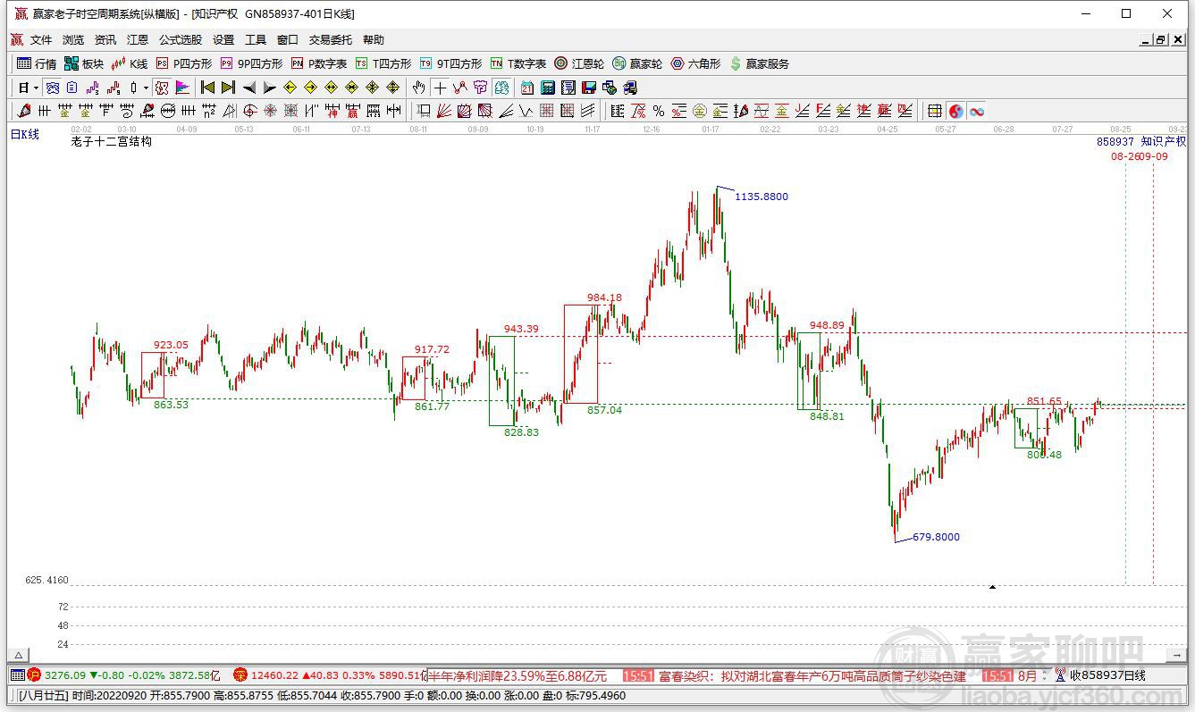Open the T数字表 tool
Viewport: 1195px width, 712px height.
(x=518, y=63)
